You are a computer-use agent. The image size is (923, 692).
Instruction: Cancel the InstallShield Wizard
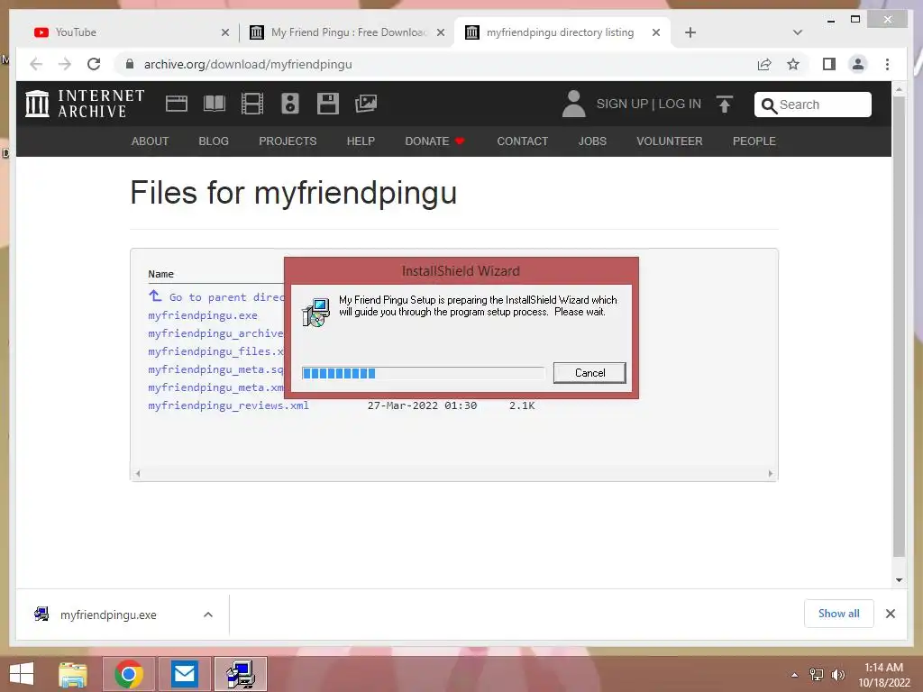589,372
